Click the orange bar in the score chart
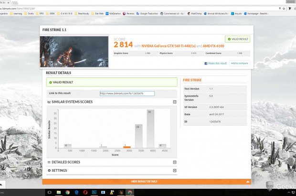The height and width of the screenshot is (196, 296). pos(127,147)
